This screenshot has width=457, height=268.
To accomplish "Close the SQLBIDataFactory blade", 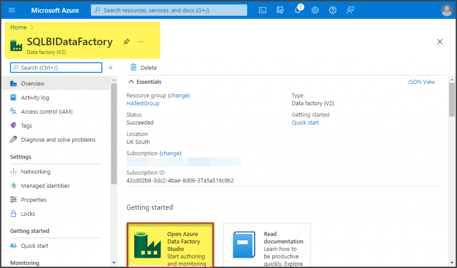I will [440, 41].
